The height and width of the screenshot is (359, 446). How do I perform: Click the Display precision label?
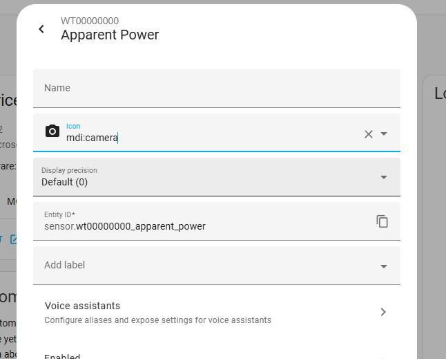pos(69,170)
